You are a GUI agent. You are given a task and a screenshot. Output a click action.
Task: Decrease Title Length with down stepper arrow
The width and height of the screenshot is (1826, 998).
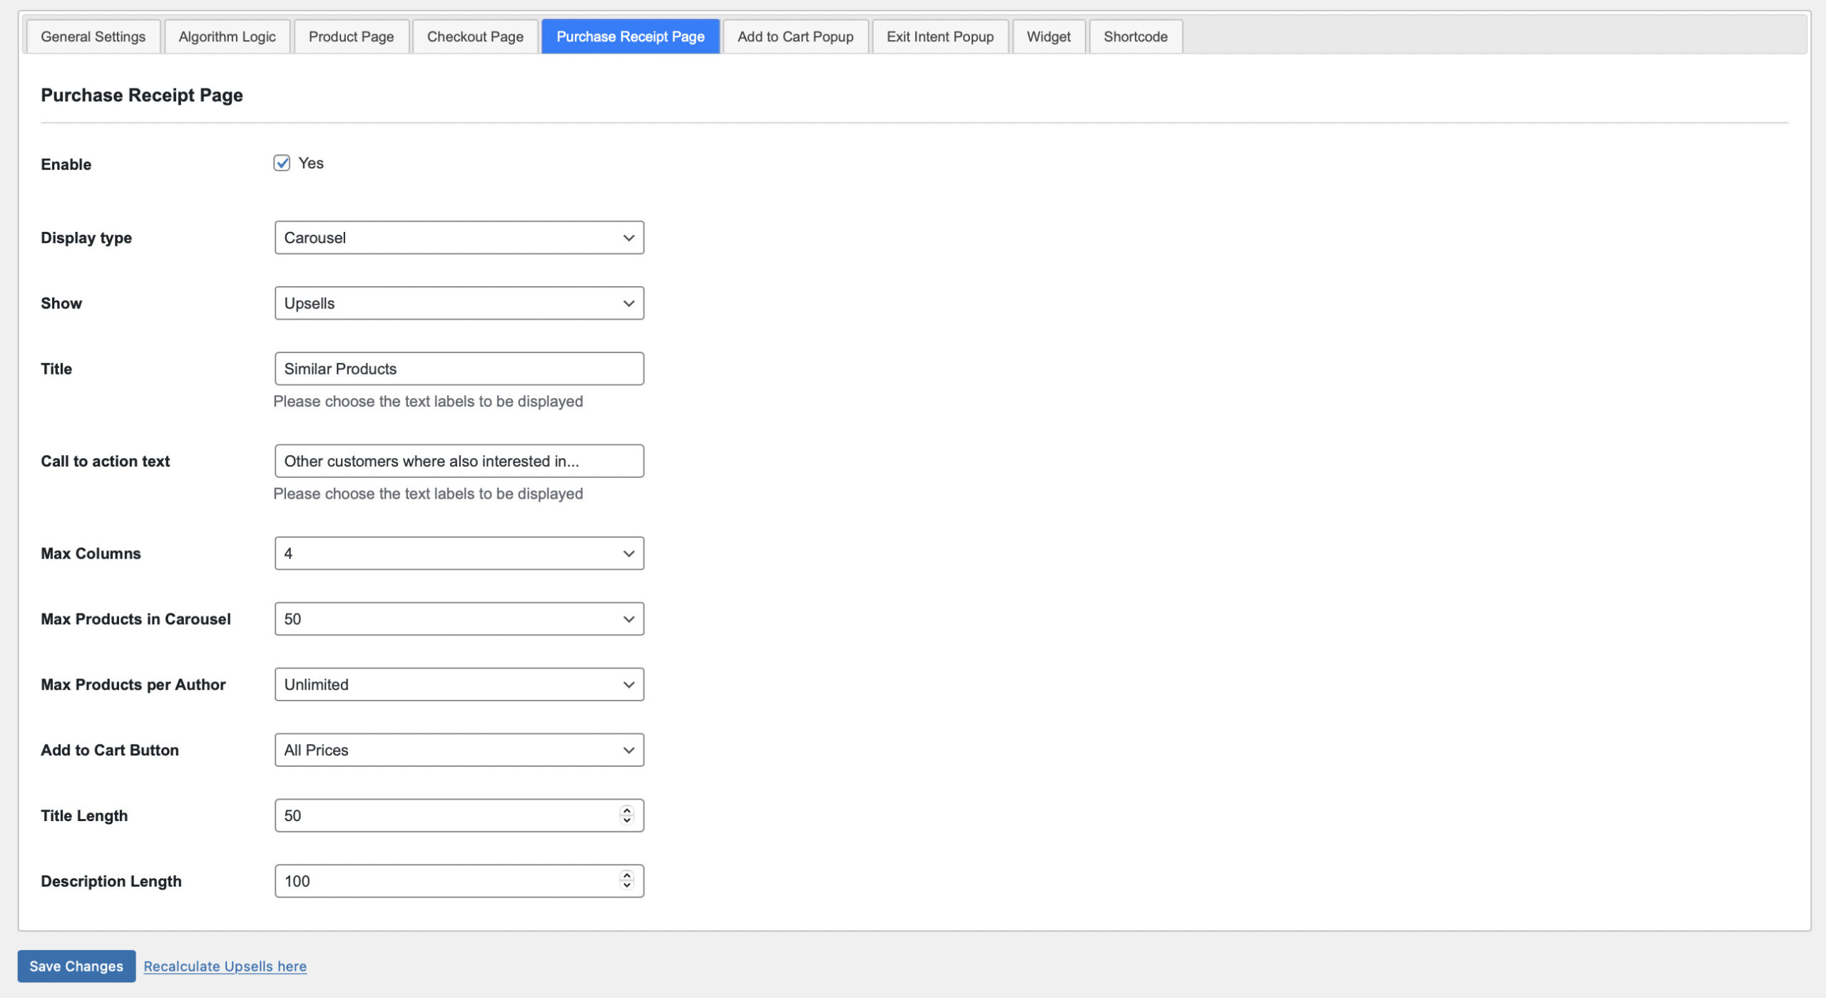(x=627, y=821)
